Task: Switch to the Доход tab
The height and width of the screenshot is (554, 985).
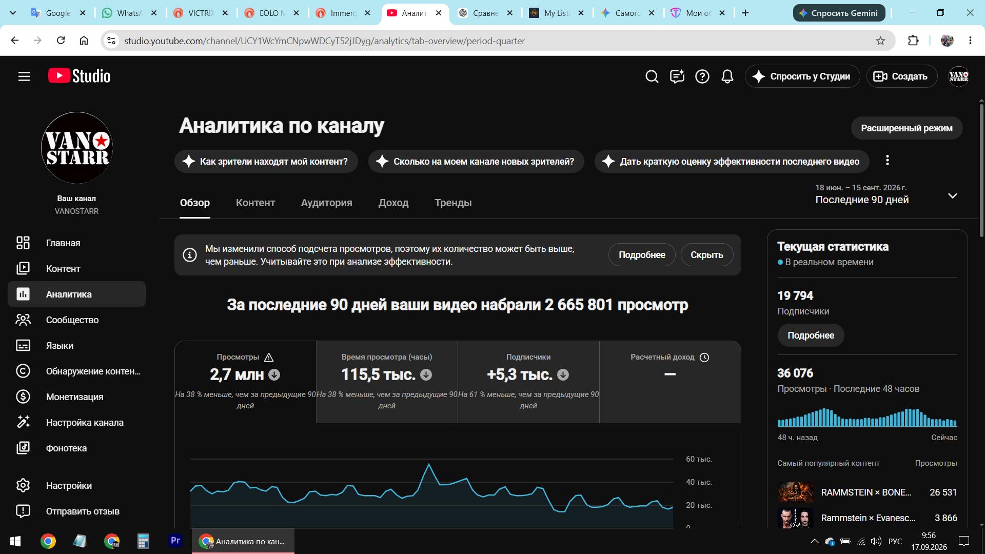Action: tap(393, 203)
